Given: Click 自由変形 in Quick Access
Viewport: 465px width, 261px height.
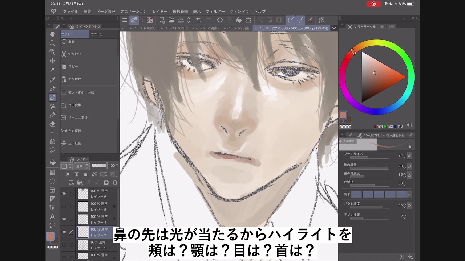Looking at the screenshot, I should coord(89,105).
